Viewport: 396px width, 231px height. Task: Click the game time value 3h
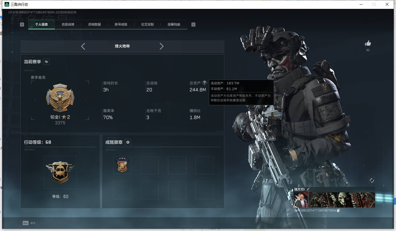point(106,90)
